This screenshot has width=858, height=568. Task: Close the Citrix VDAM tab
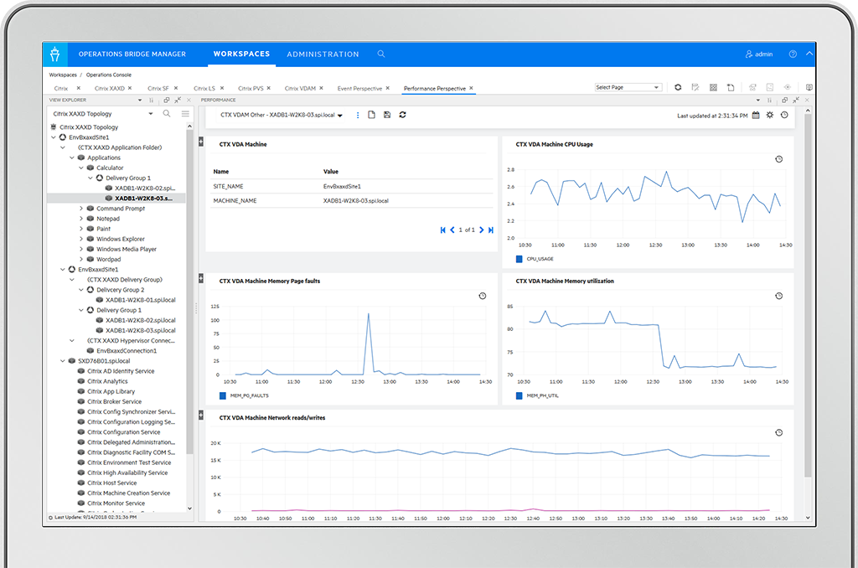[321, 88]
